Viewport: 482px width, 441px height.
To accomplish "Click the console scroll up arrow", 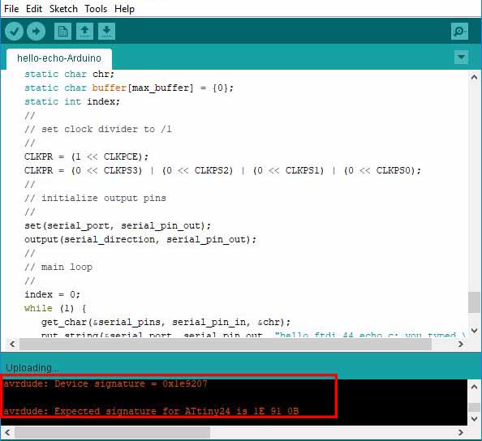I will (475, 387).
